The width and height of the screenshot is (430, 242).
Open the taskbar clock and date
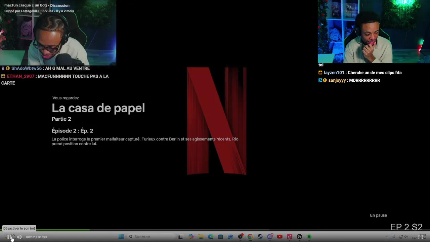tap(419, 237)
